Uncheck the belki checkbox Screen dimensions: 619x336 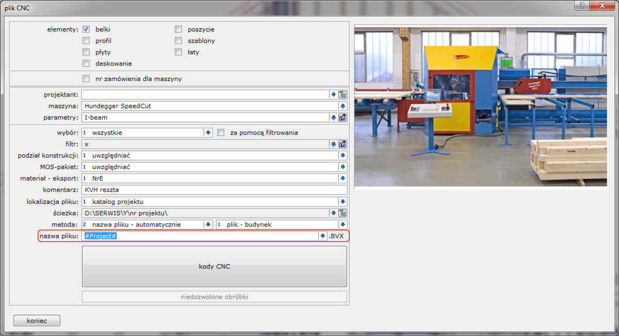click(x=86, y=29)
